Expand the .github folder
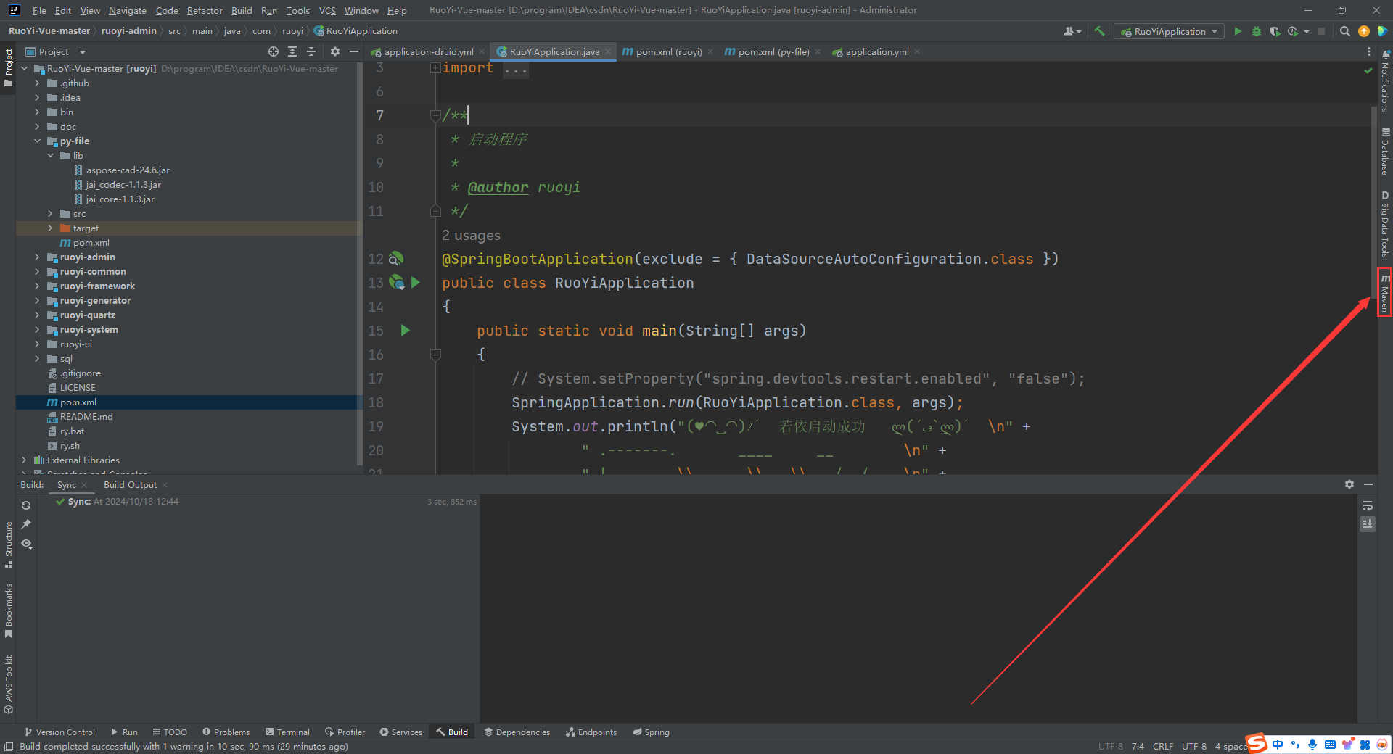This screenshot has height=754, width=1393. [x=37, y=83]
